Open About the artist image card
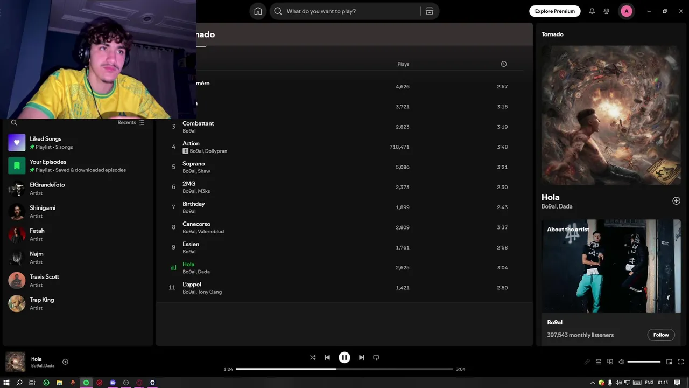 pyautogui.click(x=611, y=266)
